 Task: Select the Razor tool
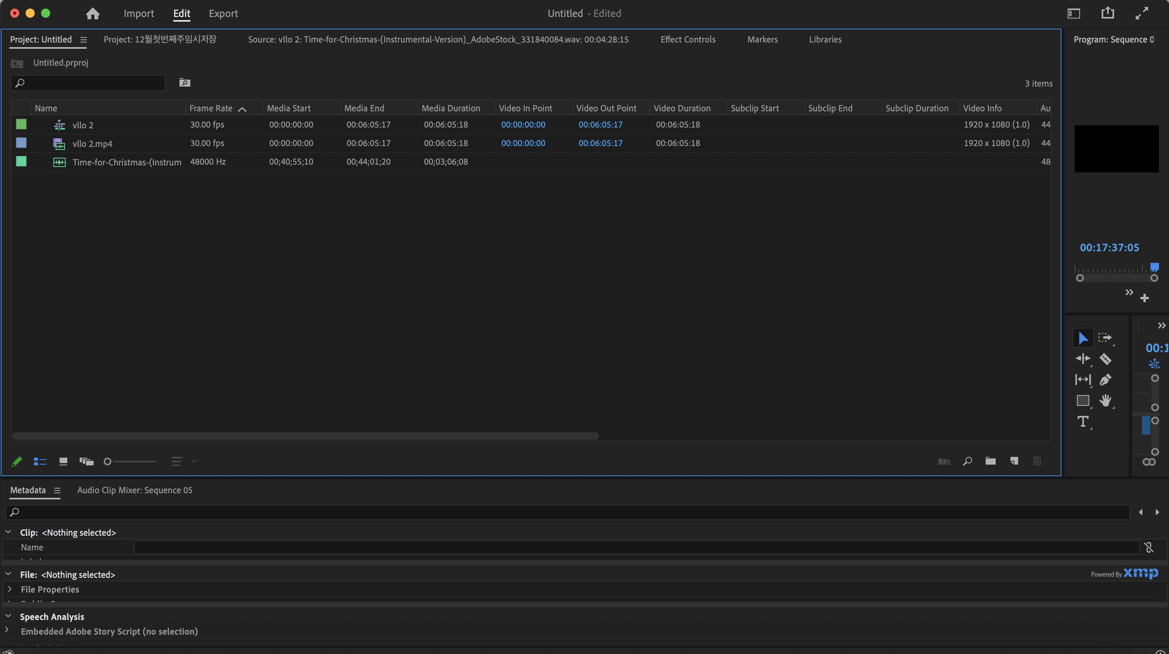(1105, 359)
